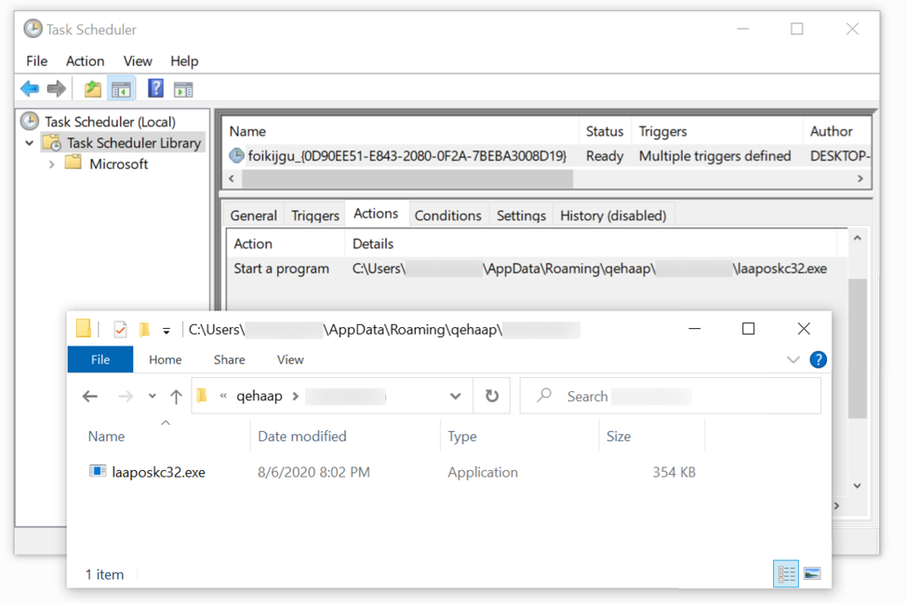Open the View menu in Task Scheduler
Image resolution: width=907 pixels, height=603 pixels.
pyautogui.click(x=138, y=60)
